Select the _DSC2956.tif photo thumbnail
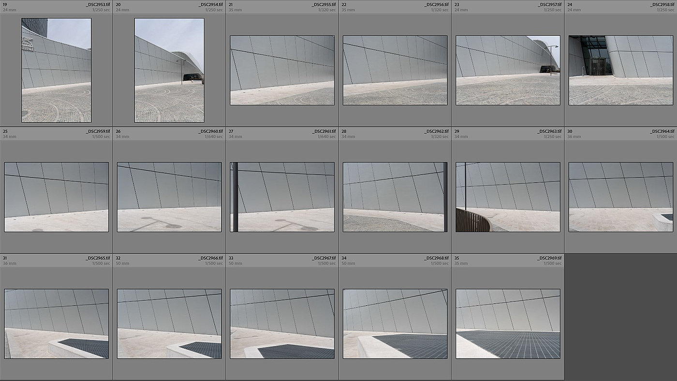Image resolution: width=677 pixels, height=381 pixels. click(x=395, y=70)
